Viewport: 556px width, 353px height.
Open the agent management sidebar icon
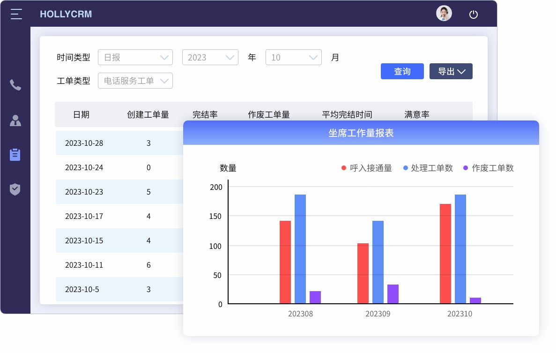15,121
